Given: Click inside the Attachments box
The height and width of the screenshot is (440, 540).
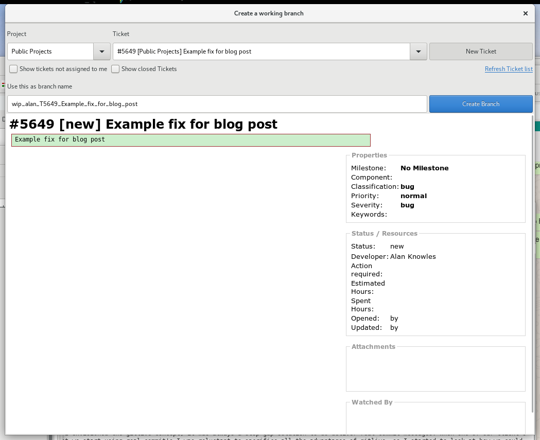Looking at the screenshot, I should (436, 371).
